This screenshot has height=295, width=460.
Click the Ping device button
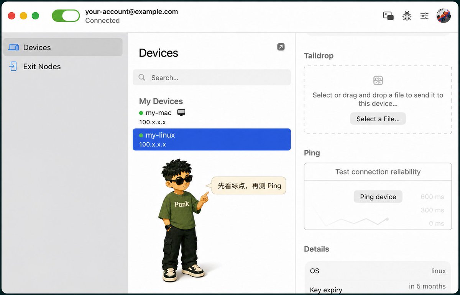tap(378, 197)
